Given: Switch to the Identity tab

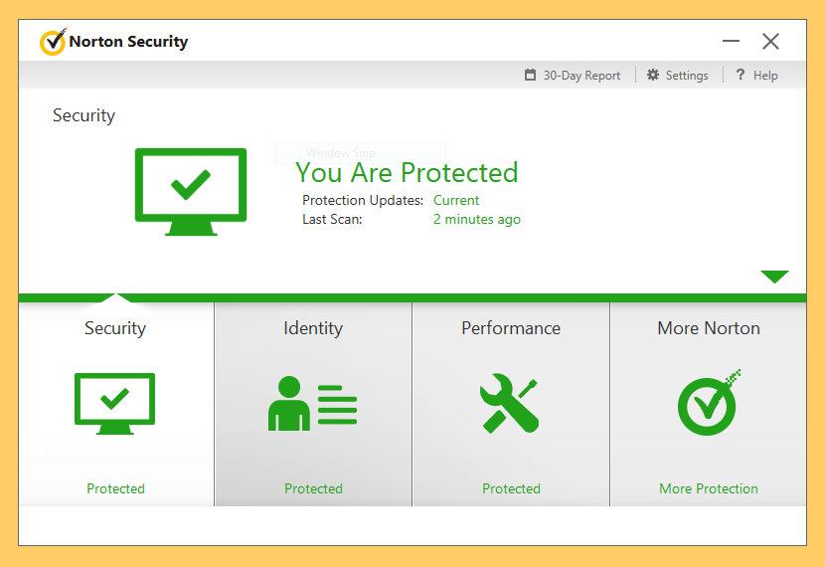Looking at the screenshot, I should (x=313, y=328).
